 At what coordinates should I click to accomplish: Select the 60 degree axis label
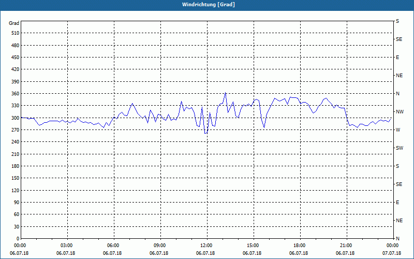17,214
